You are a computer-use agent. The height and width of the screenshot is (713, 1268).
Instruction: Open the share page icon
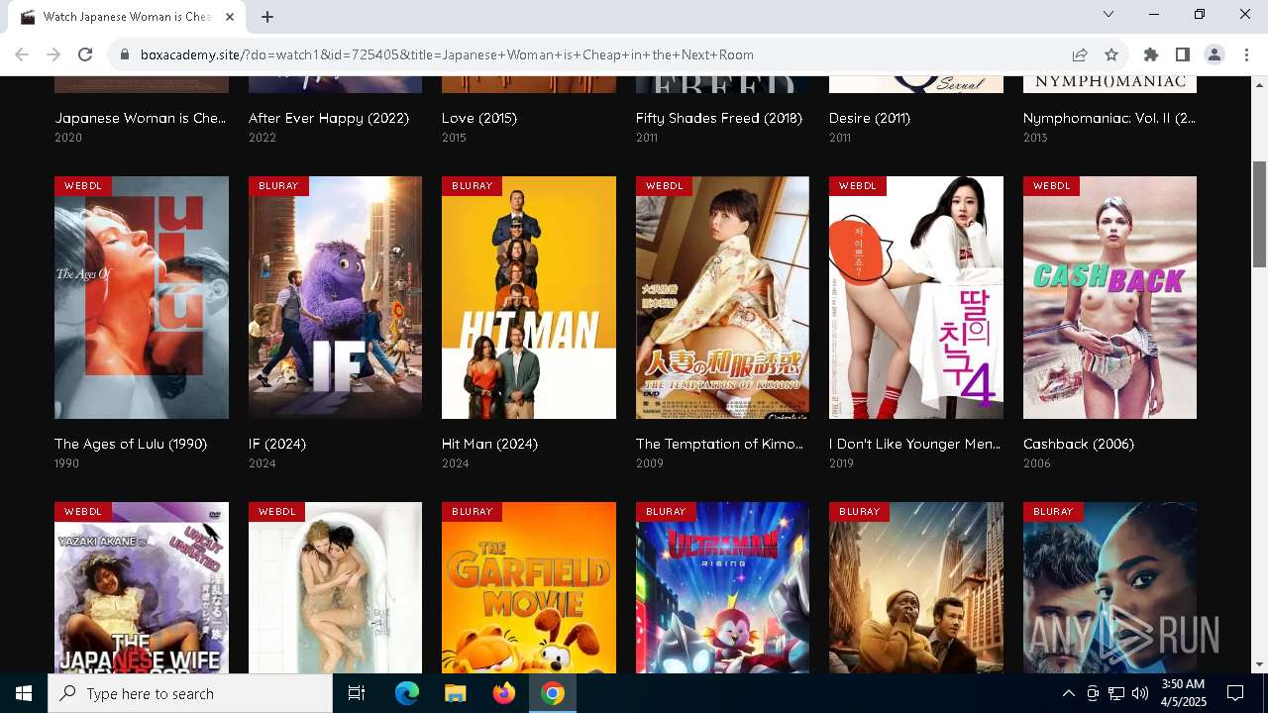point(1080,54)
